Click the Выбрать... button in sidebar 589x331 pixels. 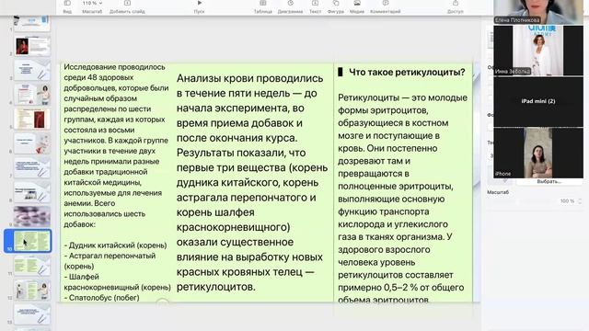549,182
